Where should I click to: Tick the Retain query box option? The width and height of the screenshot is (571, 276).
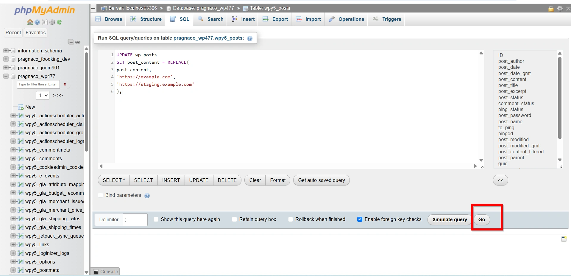(x=234, y=219)
